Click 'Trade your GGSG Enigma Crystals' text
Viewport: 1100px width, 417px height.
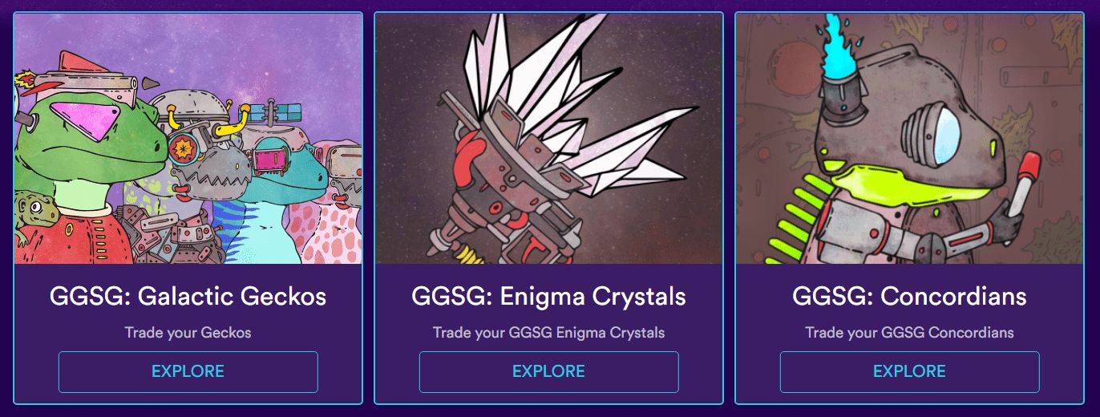(548, 332)
